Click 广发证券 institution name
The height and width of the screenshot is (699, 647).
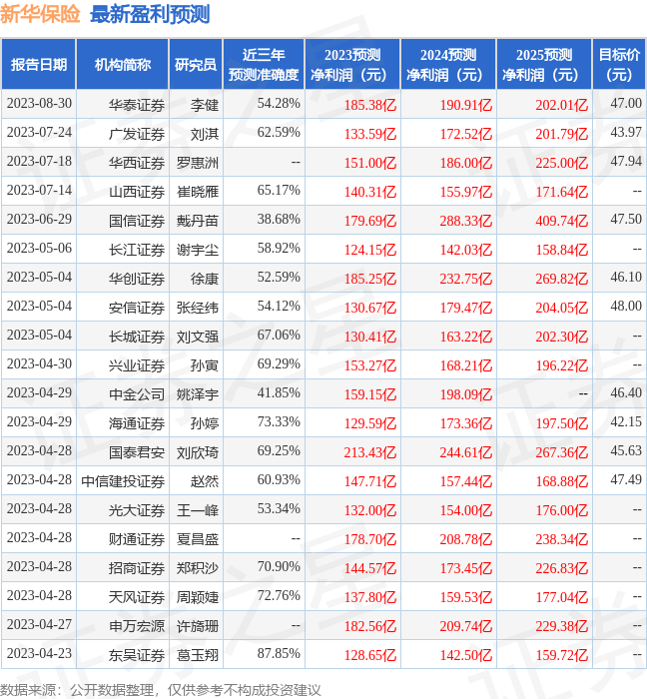pyautogui.click(x=137, y=134)
